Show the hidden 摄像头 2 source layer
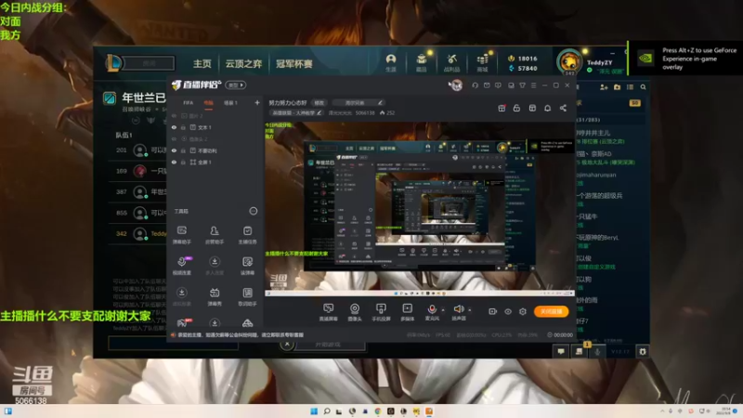The width and height of the screenshot is (743, 418). click(x=174, y=138)
